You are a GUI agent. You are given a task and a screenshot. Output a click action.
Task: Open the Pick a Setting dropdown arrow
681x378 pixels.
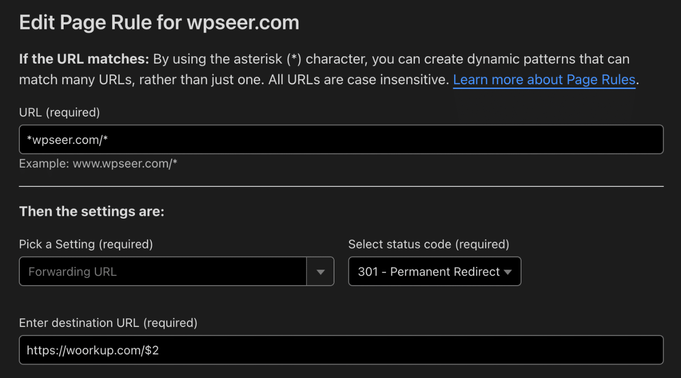(320, 272)
